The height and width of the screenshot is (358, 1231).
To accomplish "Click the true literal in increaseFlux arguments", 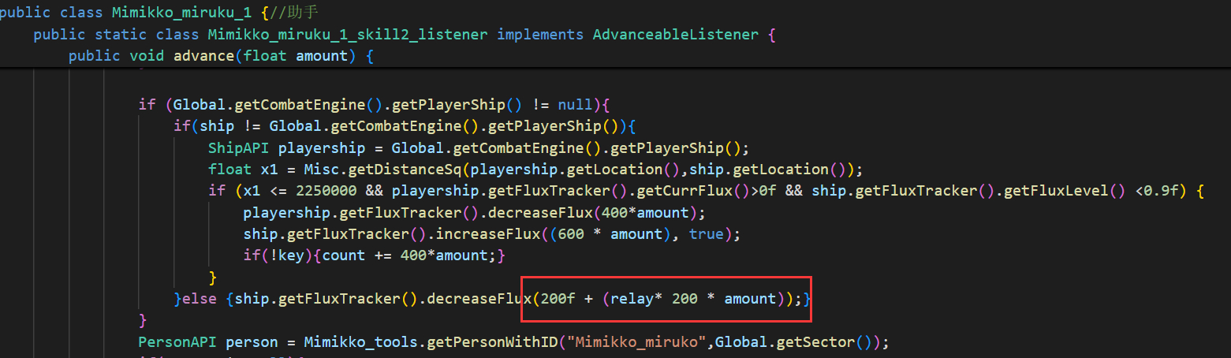I will click(x=707, y=235).
